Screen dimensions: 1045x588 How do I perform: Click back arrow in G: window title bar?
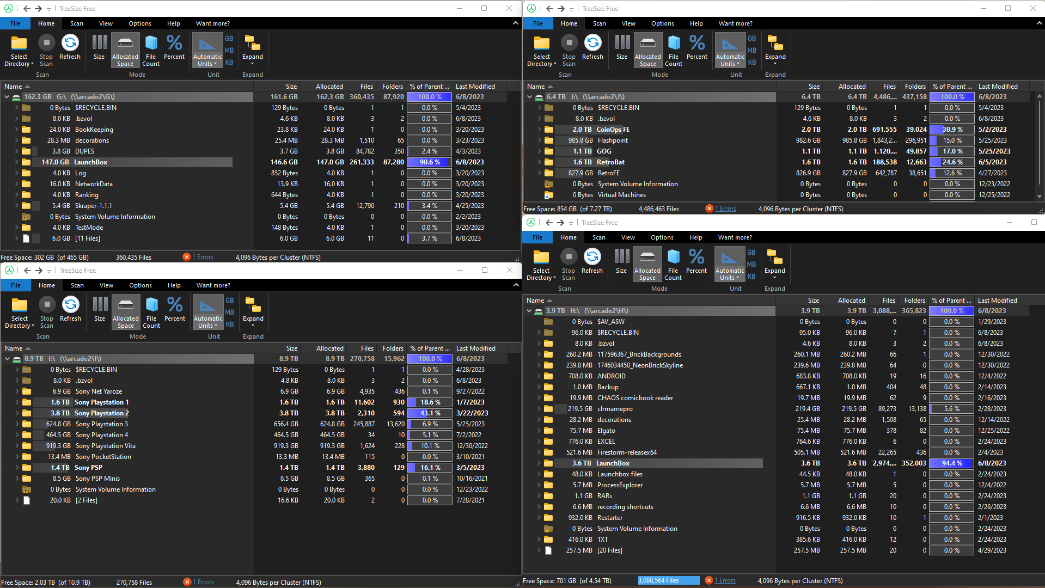point(27,8)
